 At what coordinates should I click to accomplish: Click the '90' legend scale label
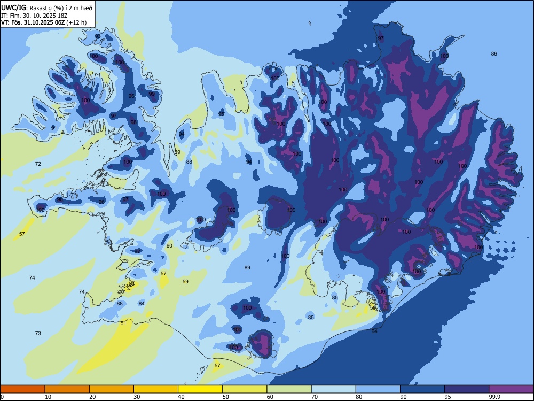click(x=403, y=397)
